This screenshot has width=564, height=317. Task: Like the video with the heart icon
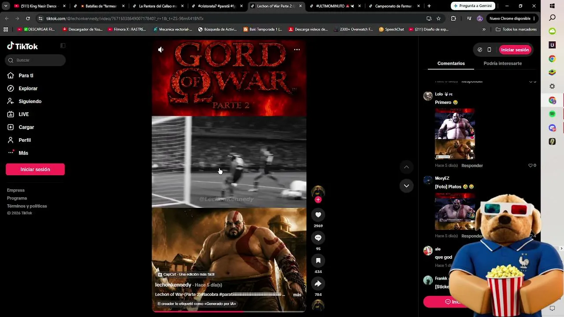click(318, 214)
